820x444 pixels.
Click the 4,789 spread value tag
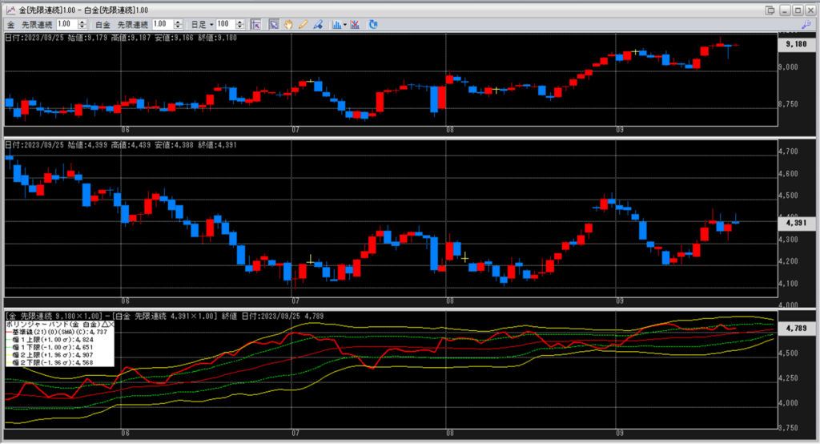point(797,329)
